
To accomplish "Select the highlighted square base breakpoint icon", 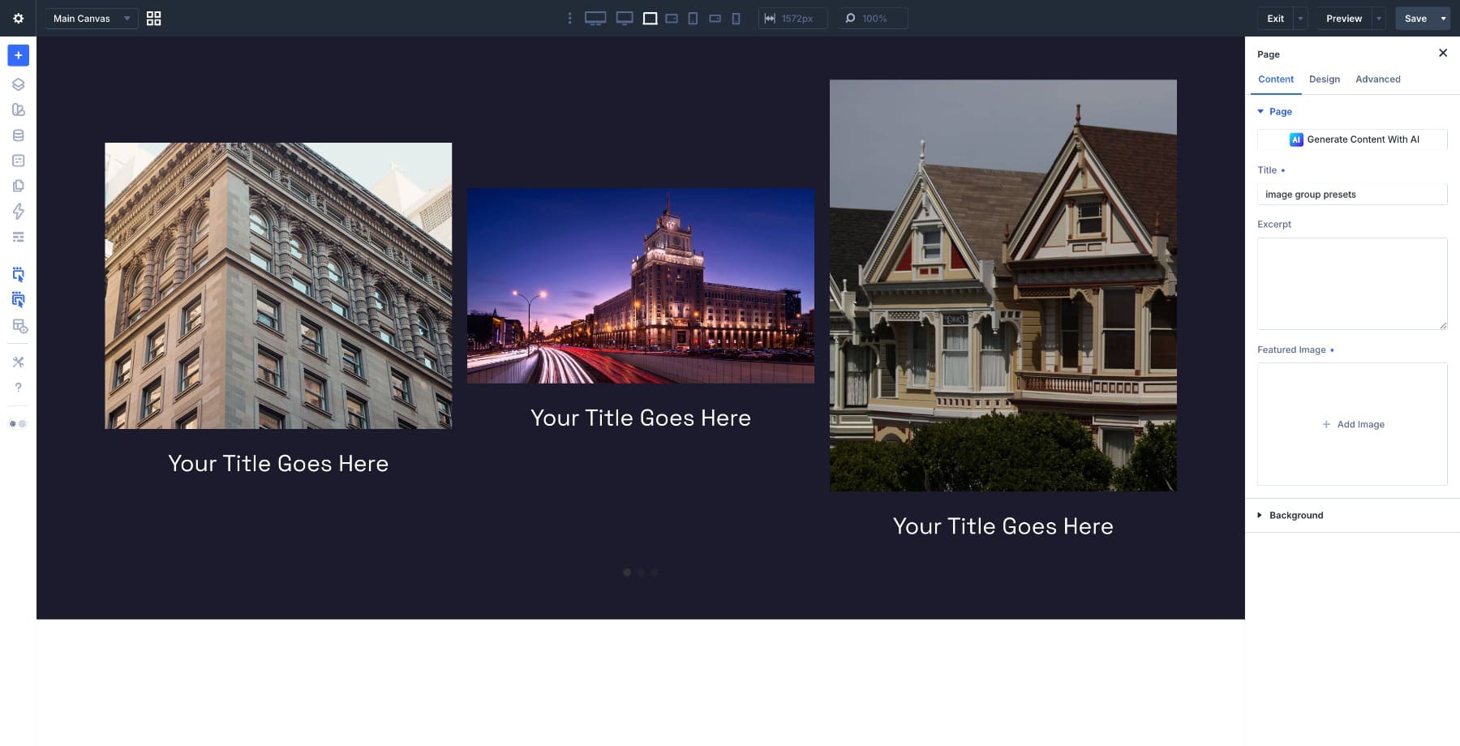I will [650, 18].
